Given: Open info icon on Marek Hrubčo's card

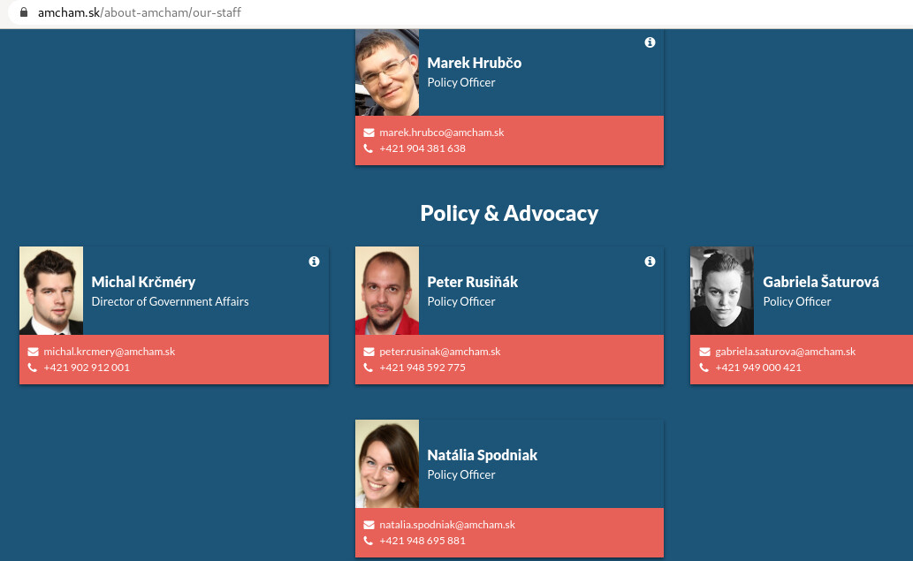Looking at the screenshot, I should 650,42.
